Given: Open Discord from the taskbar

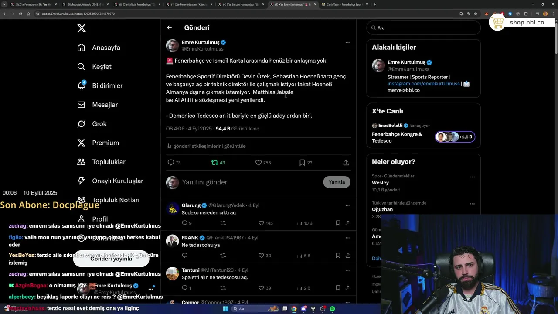Looking at the screenshot, I should [303, 309].
